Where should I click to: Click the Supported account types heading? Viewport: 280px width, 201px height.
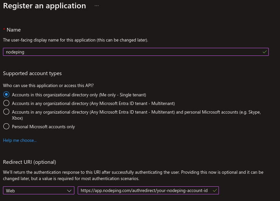tap(32, 73)
